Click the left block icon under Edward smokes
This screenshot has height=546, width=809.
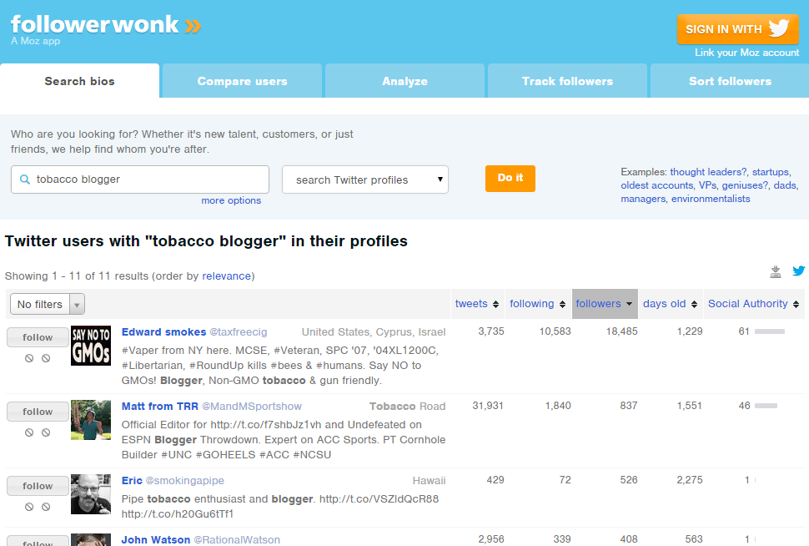[29, 358]
